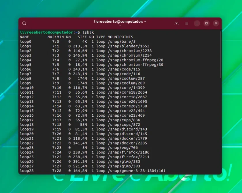242x193 pixels.
Task: Click the window title livreeaberto@computador
Action: click(x=120, y=22)
